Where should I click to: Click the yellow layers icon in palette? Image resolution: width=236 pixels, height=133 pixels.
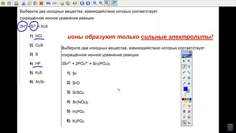coord(189,106)
